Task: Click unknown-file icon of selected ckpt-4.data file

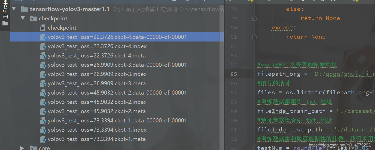Action: coord(43,37)
